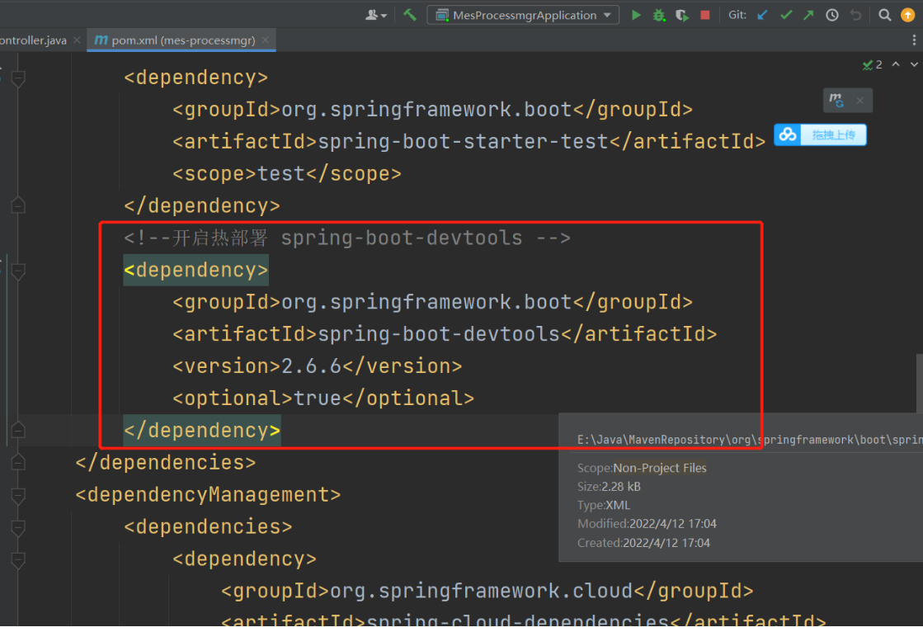Click Modified:2022/4/12 17:04 in tooltip
This screenshot has height=632, width=923.
pos(647,524)
